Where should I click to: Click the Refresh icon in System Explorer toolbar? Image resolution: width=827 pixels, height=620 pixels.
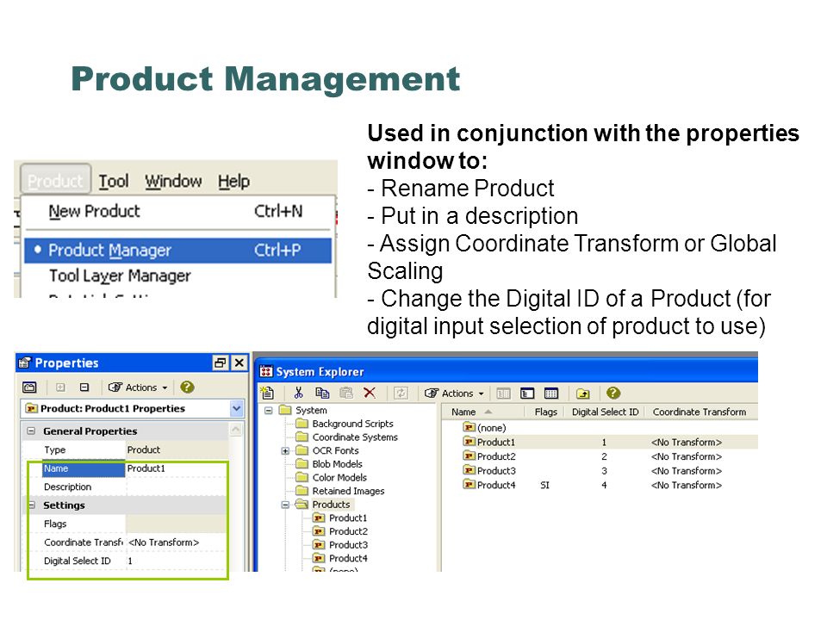[401, 393]
